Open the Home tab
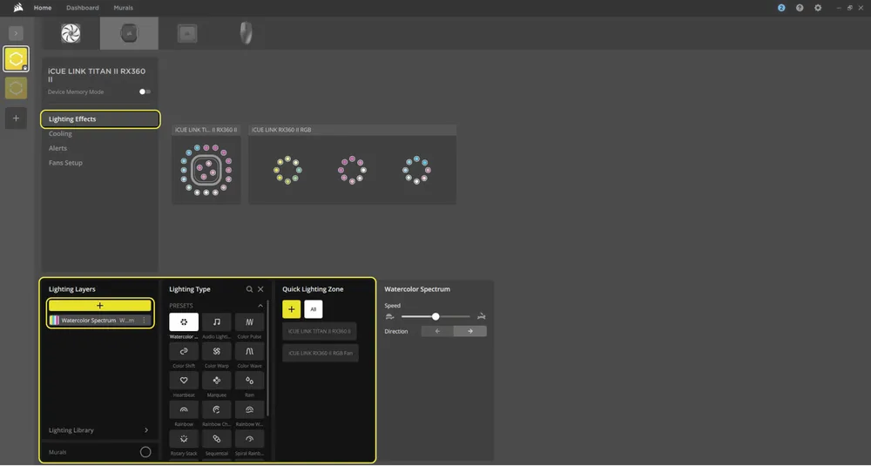 coord(43,8)
